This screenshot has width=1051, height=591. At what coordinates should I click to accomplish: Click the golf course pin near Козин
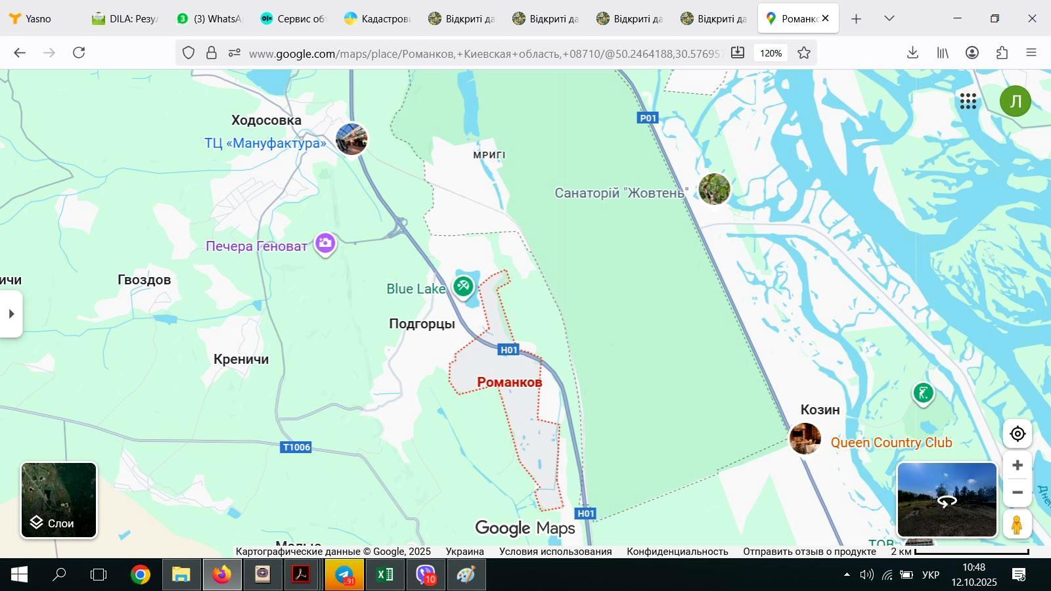[x=923, y=393]
